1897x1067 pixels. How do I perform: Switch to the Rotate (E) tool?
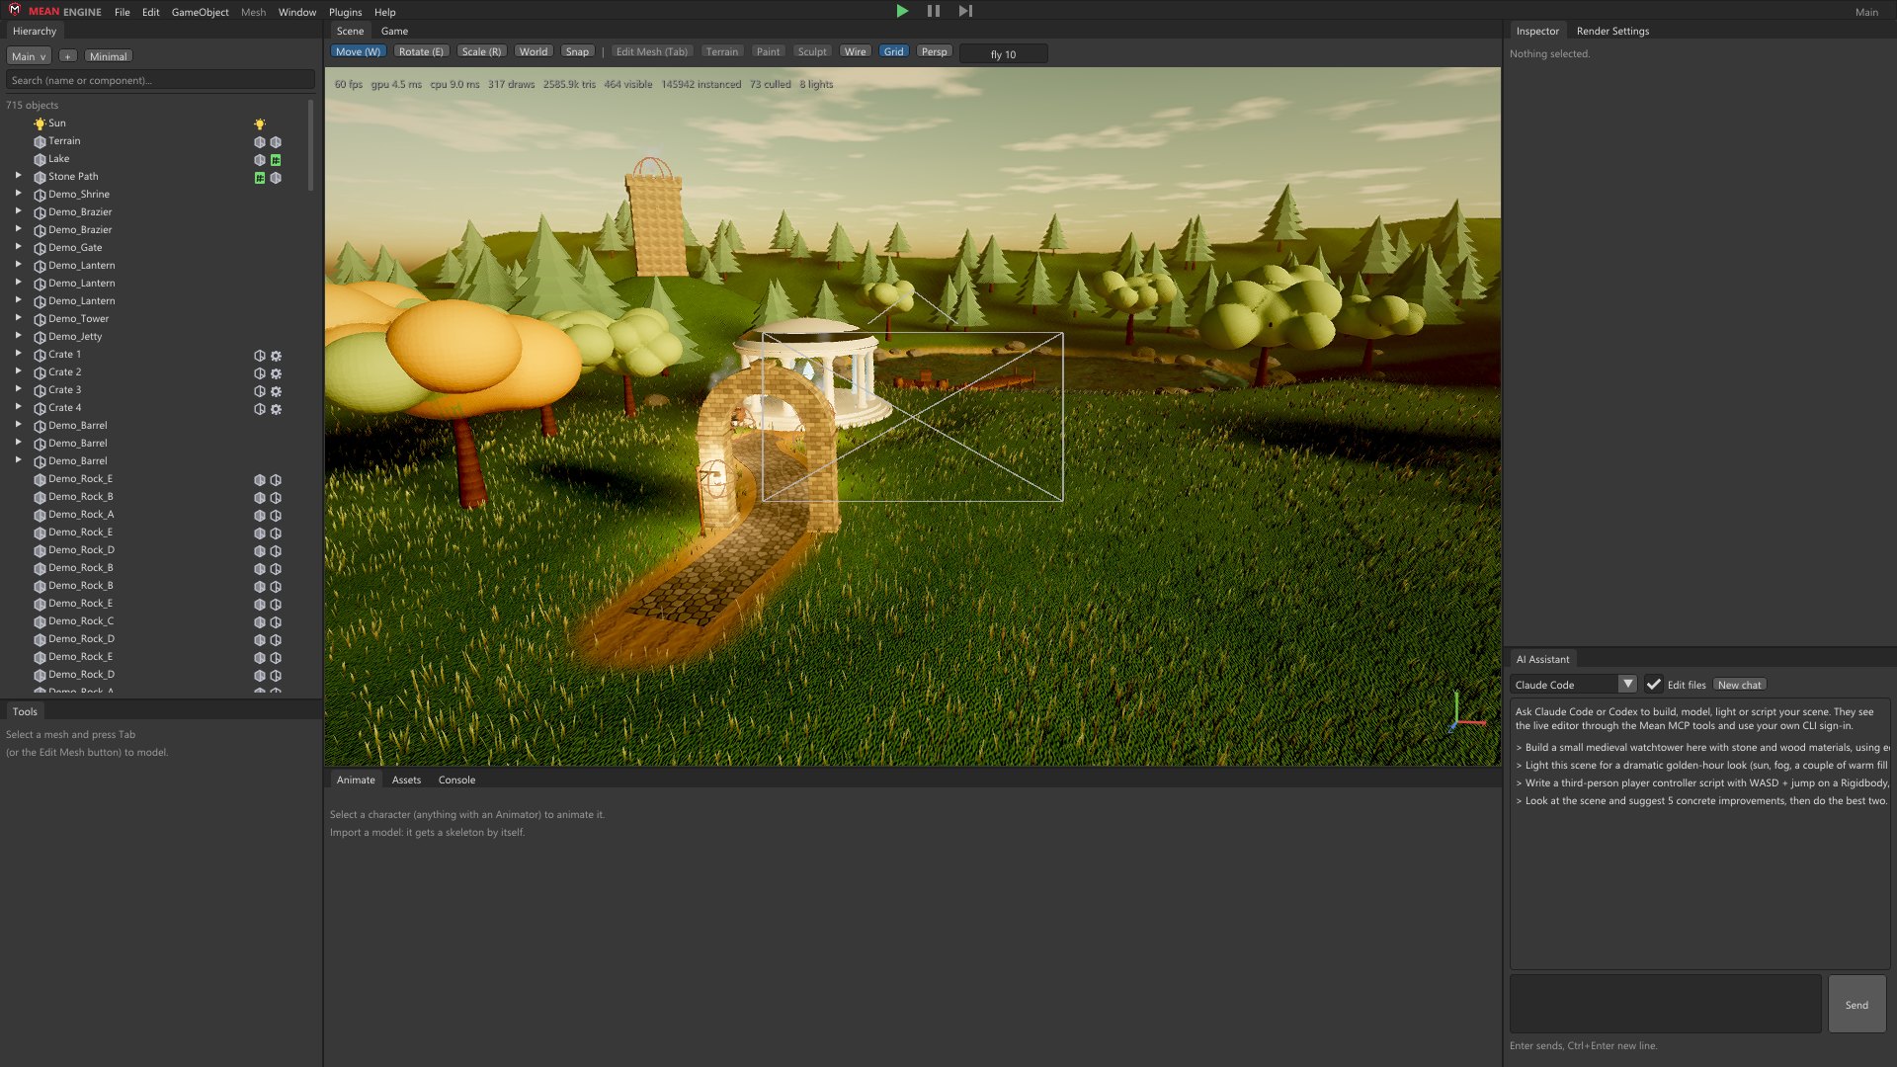[x=421, y=51]
